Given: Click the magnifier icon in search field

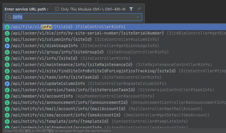Looking at the screenshot, I should (10, 17).
